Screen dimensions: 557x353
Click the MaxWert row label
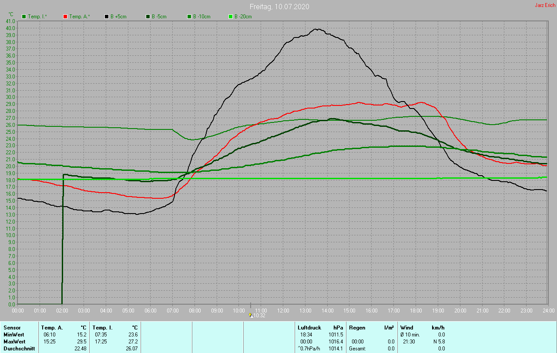click(14, 342)
